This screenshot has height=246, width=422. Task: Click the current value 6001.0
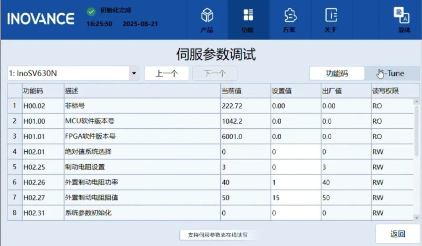(232, 136)
